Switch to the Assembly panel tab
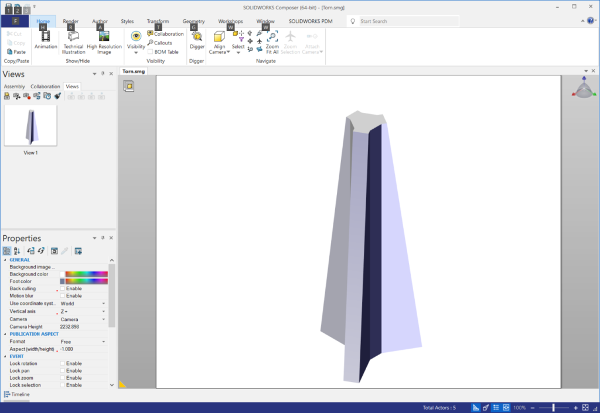 pyautogui.click(x=15, y=87)
